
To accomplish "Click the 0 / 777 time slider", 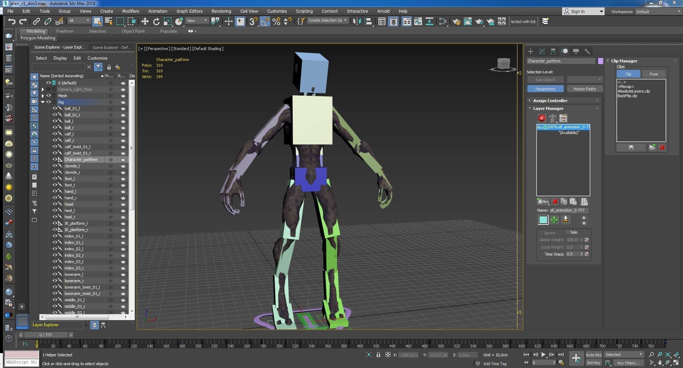I will [x=46, y=335].
